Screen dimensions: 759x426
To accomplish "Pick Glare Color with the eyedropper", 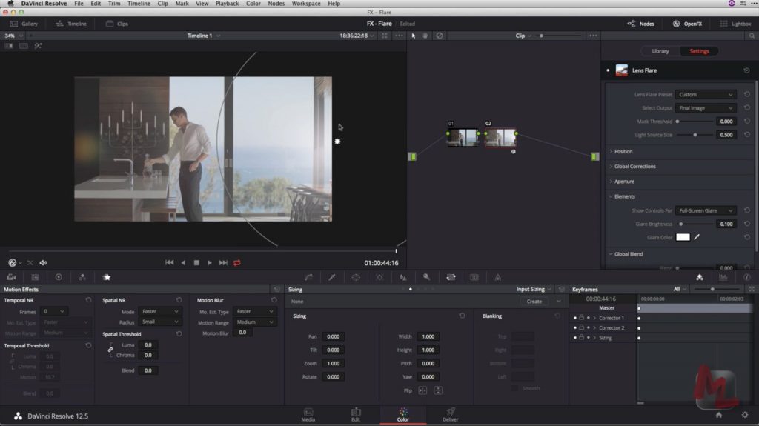I will point(697,237).
